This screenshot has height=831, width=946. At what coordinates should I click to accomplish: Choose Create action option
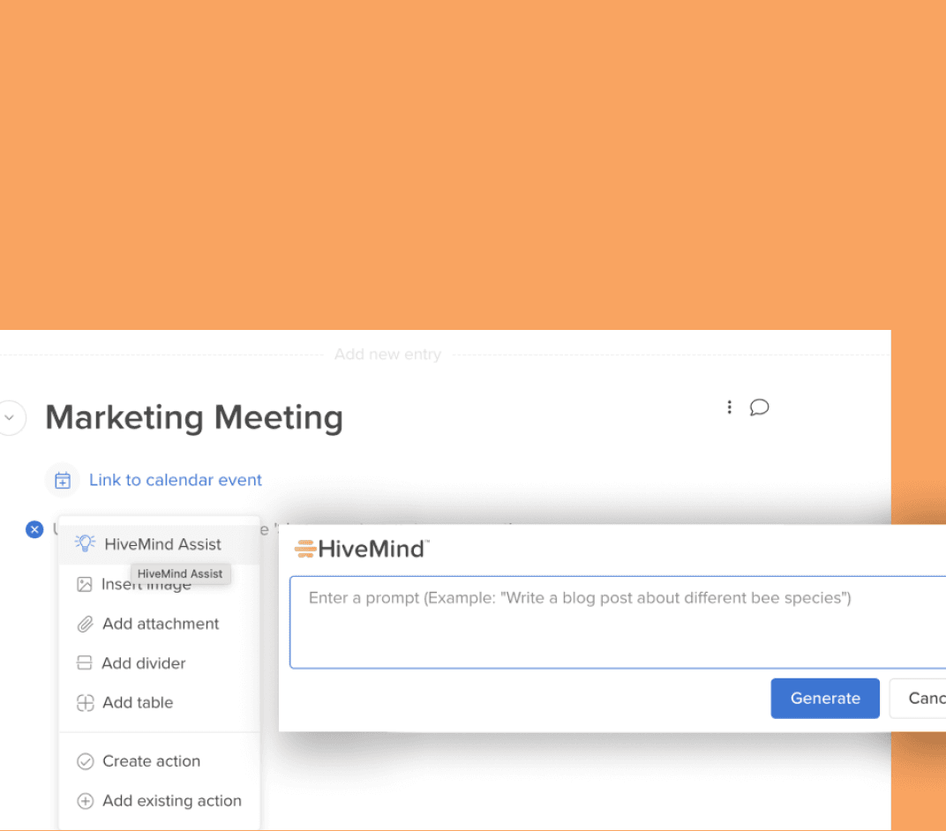click(159, 761)
